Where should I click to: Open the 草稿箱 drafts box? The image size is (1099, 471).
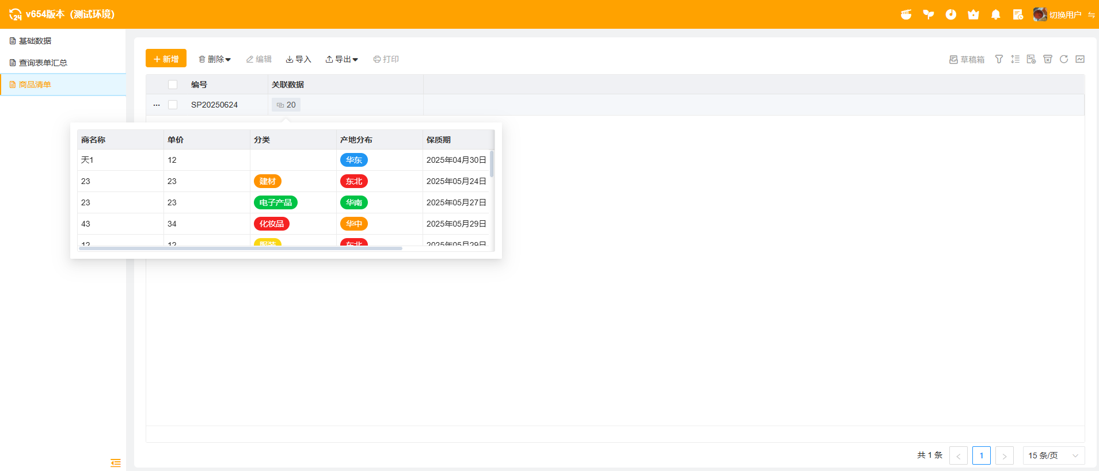[x=967, y=59]
